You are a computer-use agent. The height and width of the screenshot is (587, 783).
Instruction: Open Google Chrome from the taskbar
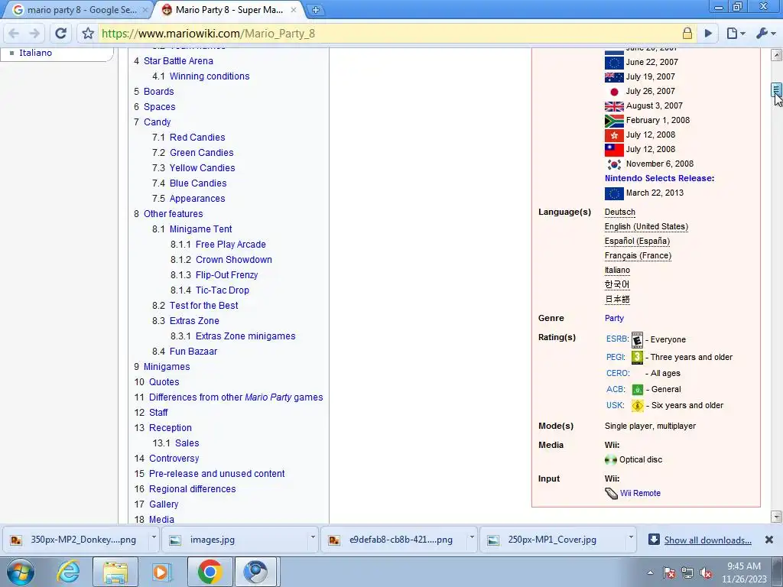coord(210,572)
